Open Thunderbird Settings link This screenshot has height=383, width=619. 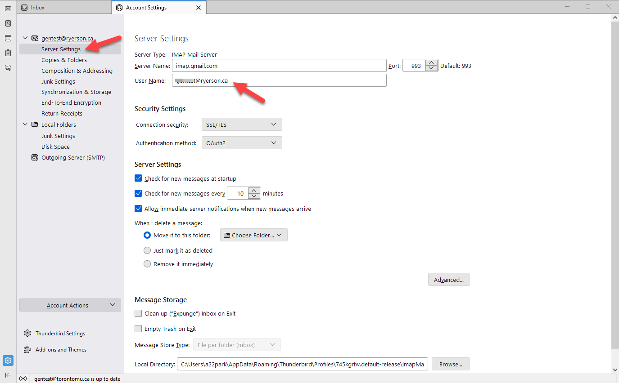[60, 334]
